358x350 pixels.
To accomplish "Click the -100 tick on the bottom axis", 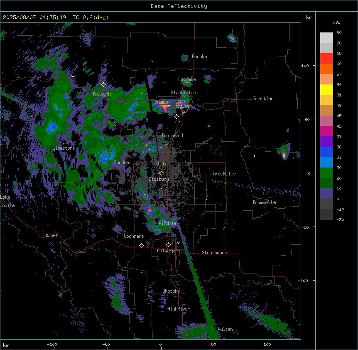I will pyautogui.click(x=52, y=344).
